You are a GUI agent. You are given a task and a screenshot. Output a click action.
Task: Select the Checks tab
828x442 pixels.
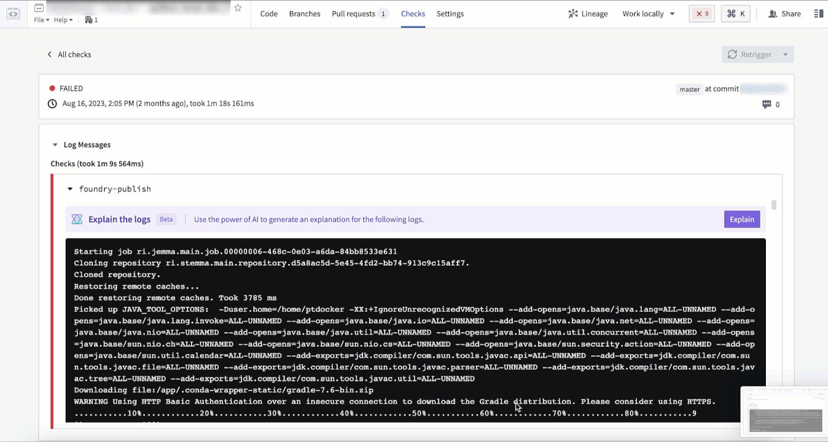pos(413,14)
